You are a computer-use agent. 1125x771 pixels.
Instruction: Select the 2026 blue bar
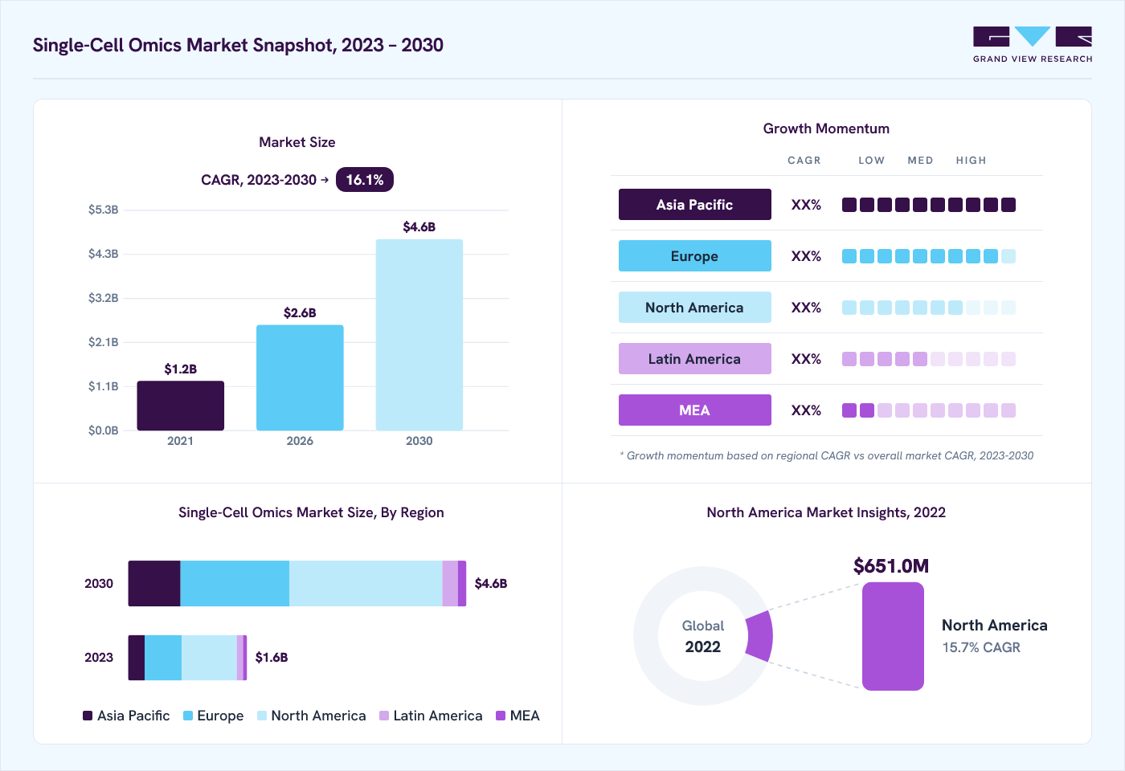point(300,377)
